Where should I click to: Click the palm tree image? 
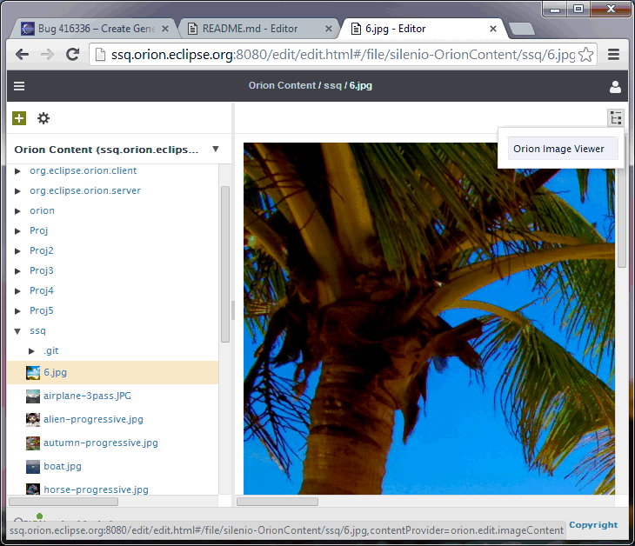click(429, 318)
